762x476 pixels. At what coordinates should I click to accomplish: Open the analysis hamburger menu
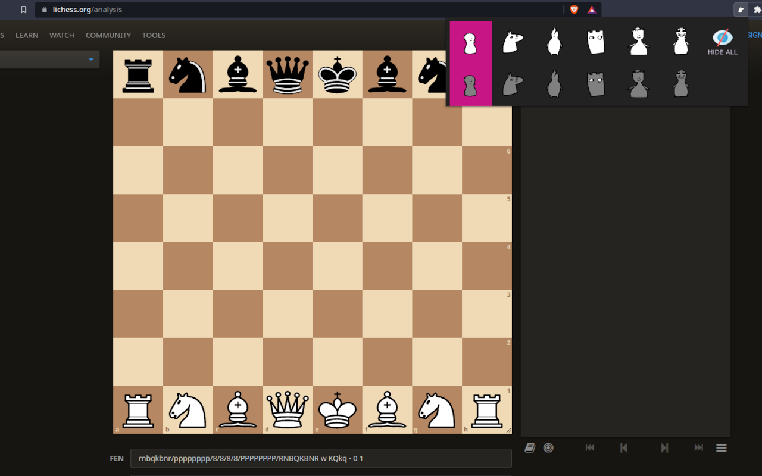pos(721,447)
